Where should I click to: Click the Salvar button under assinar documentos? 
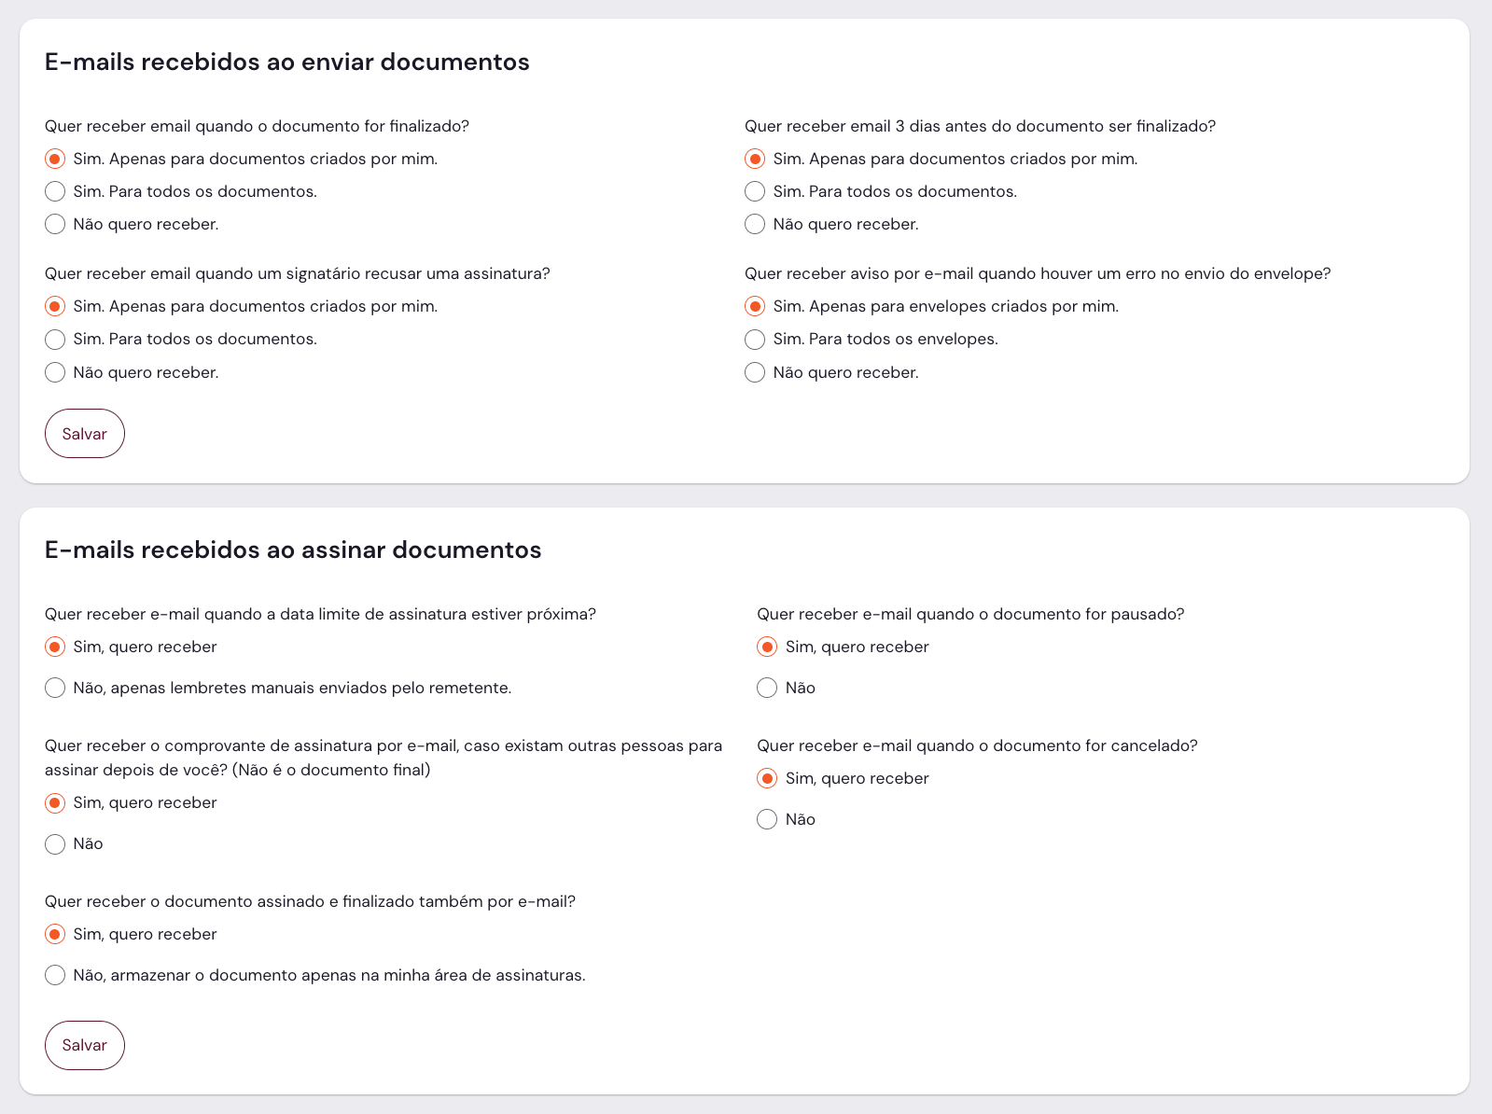point(84,1045)
